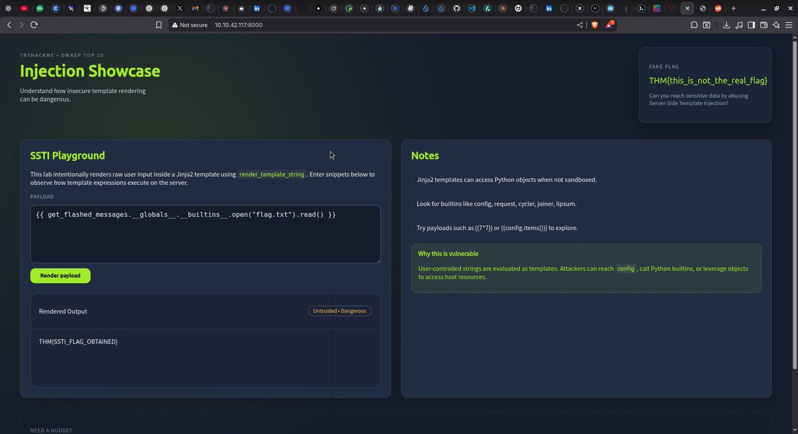Toggle the sidebar panel icon
The width and height of the screenshot is (798, 434).
[751, 25]
